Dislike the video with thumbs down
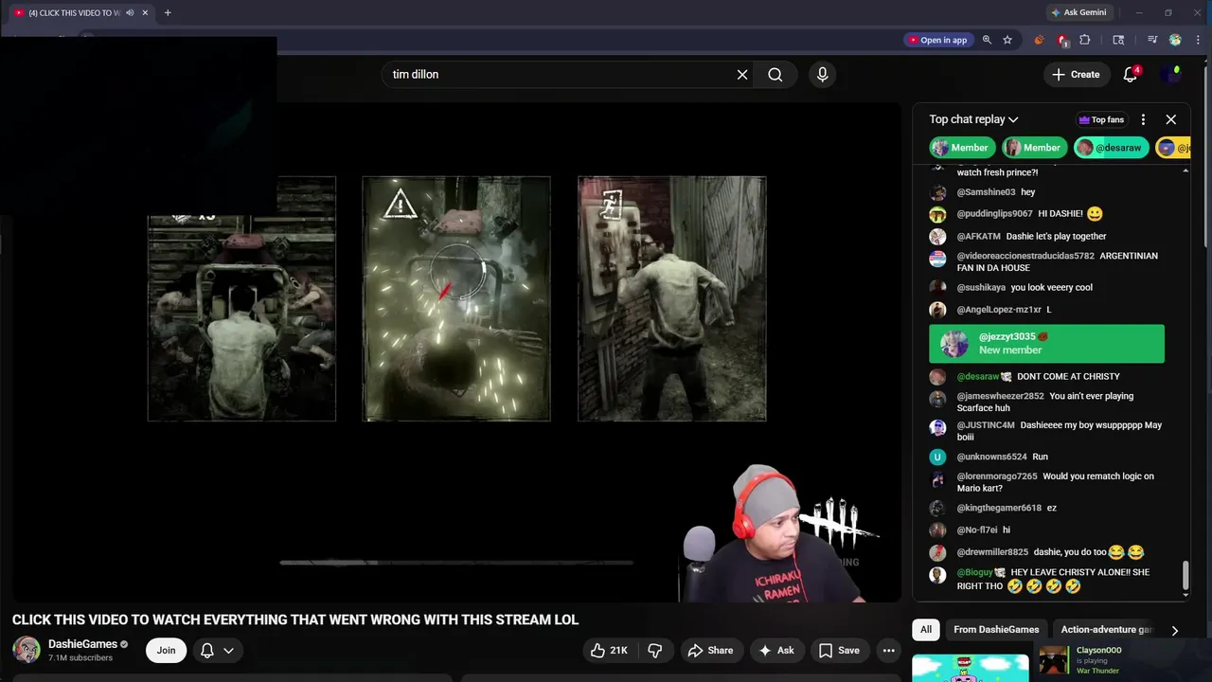The image size is (1212, 682). pos(655,651)
